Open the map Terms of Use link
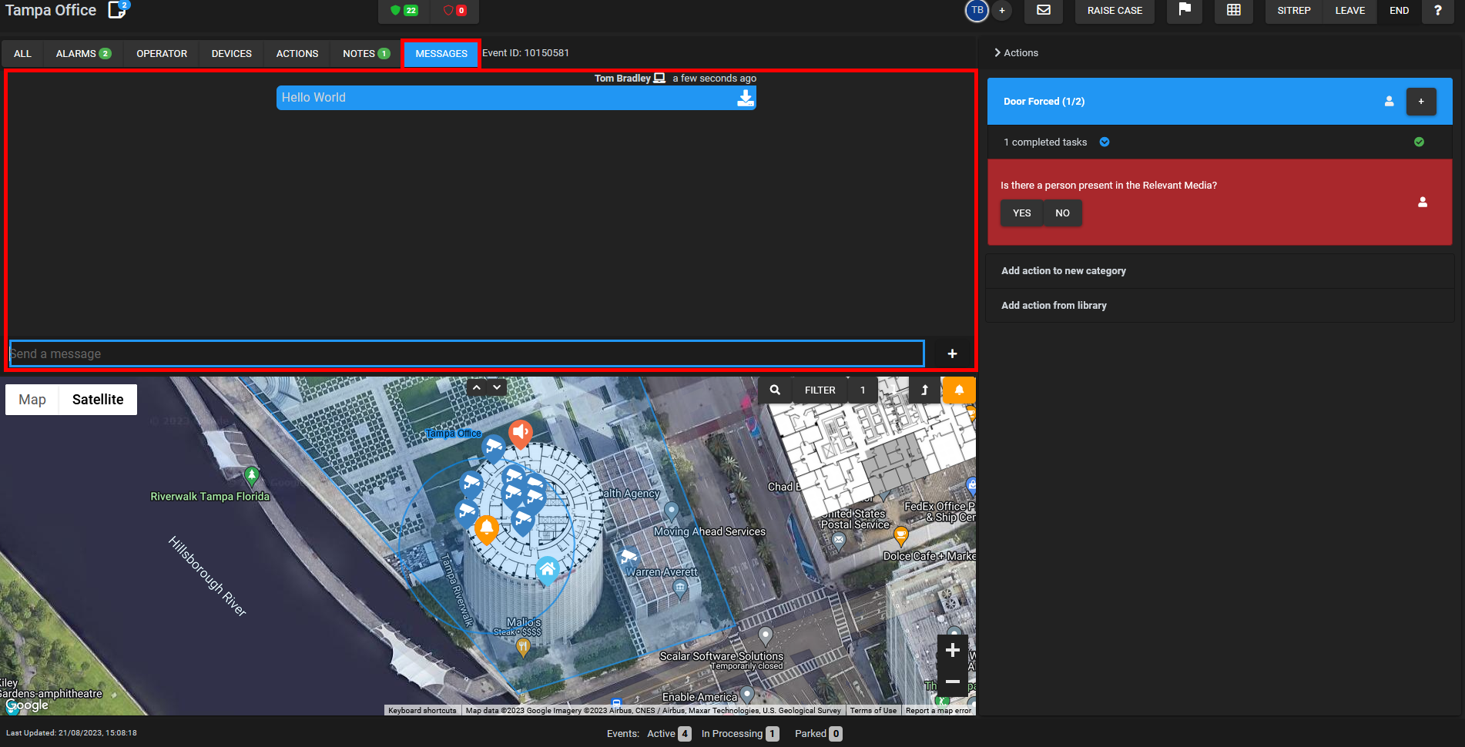 (x=873, y=711)
